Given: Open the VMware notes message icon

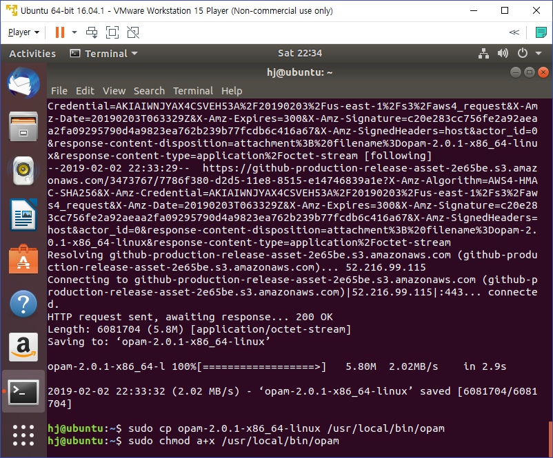Looking at the screenshot, I should tap(541, 32).
